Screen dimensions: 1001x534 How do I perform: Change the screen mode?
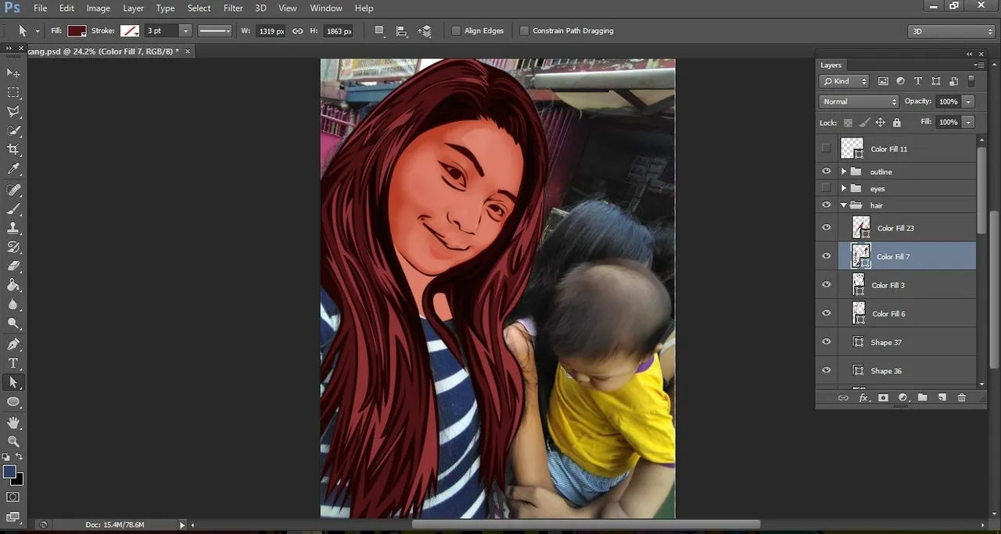pyautogui.click(x=13, y=517)
